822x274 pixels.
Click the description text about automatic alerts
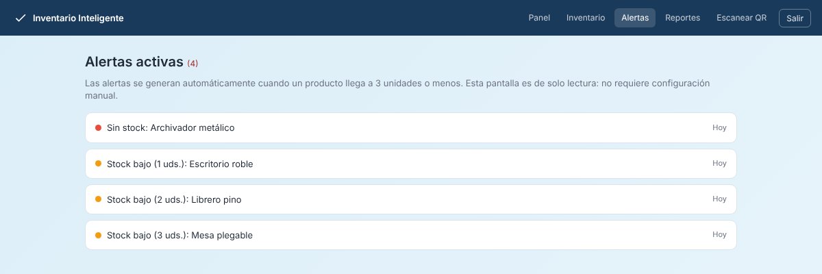[397, 90]
